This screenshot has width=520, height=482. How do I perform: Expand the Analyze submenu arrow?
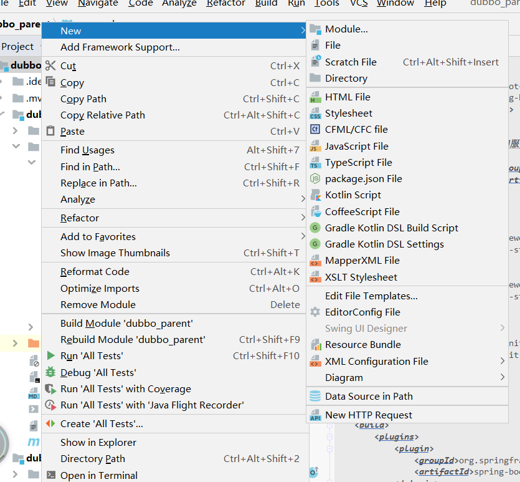(303, 199)
